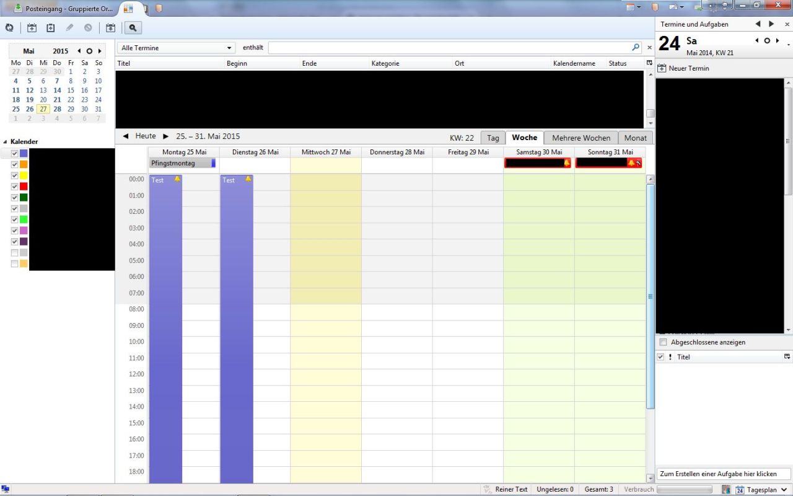Select May 28 in mini calendar

point(57,109)
